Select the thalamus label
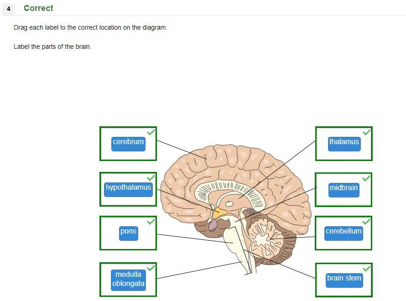 point(344,144)
